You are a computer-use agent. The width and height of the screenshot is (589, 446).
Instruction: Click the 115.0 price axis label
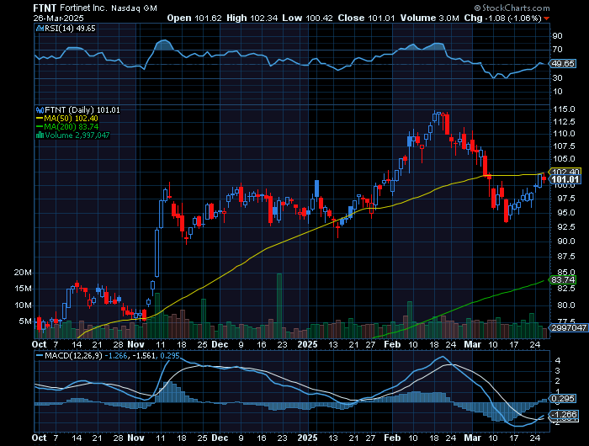(565, 109)
